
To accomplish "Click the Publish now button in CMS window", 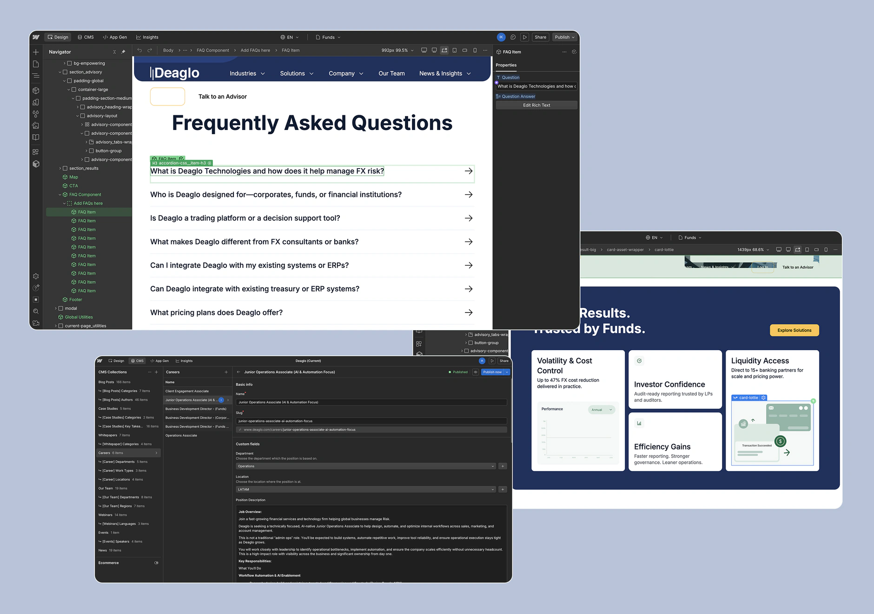I will click(492, 372).
